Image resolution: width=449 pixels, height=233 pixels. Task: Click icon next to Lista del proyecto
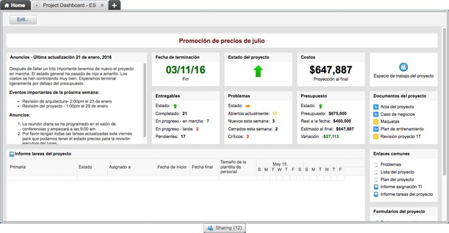(376, 172)
